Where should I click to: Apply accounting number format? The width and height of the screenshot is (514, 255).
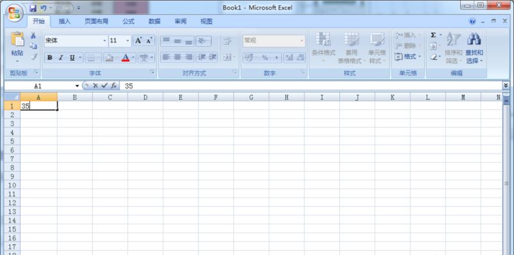point(249,58)
